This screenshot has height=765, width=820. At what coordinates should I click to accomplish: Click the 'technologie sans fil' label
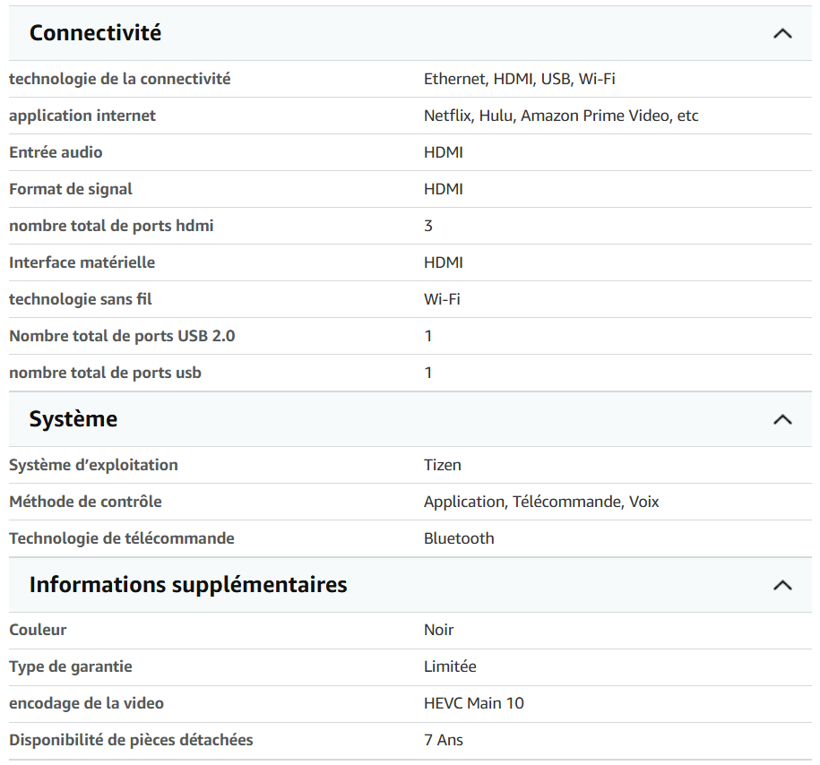click(81, 299)
